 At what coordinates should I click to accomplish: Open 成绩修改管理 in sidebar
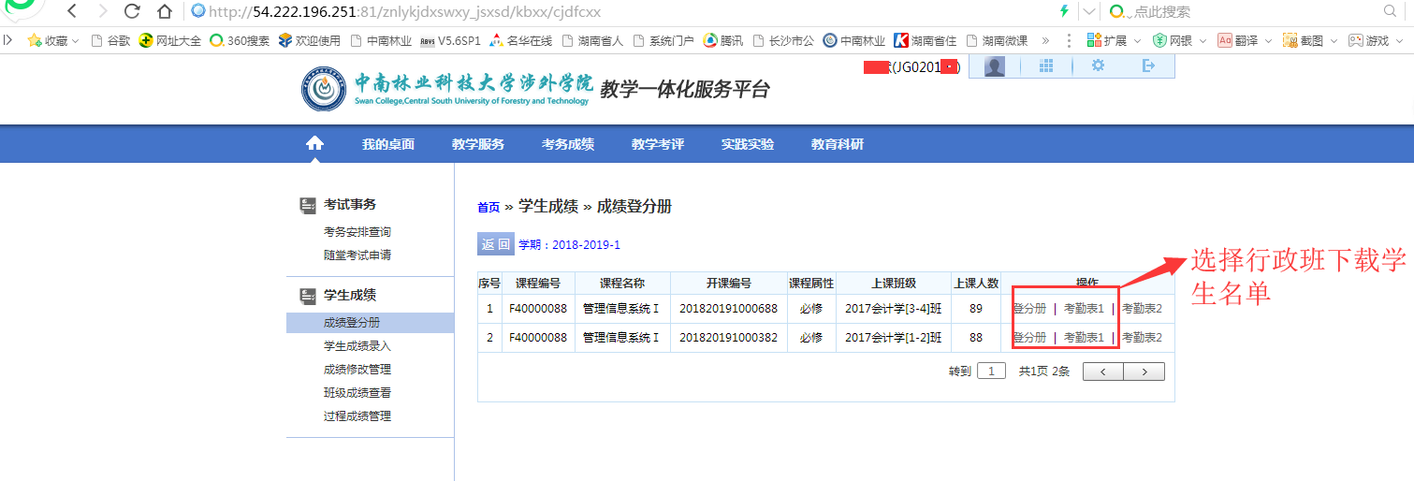[357, 370]
